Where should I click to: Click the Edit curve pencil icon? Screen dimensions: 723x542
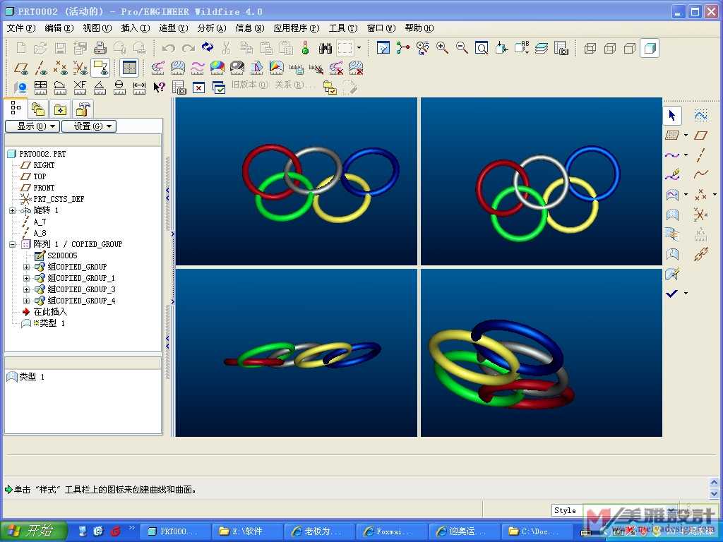(673, 175)
